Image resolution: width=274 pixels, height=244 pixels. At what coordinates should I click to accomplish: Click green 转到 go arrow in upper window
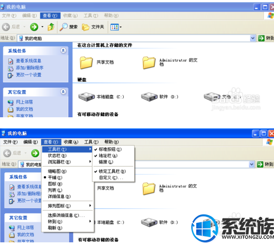261,38
